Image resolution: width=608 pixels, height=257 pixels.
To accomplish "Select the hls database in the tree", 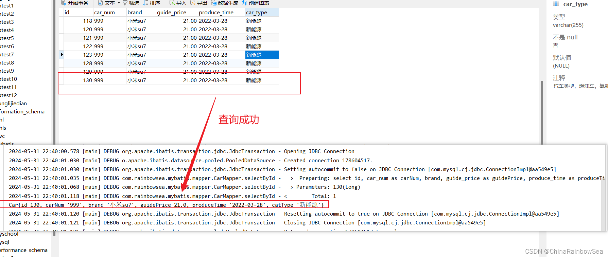I will coord(3,128).
